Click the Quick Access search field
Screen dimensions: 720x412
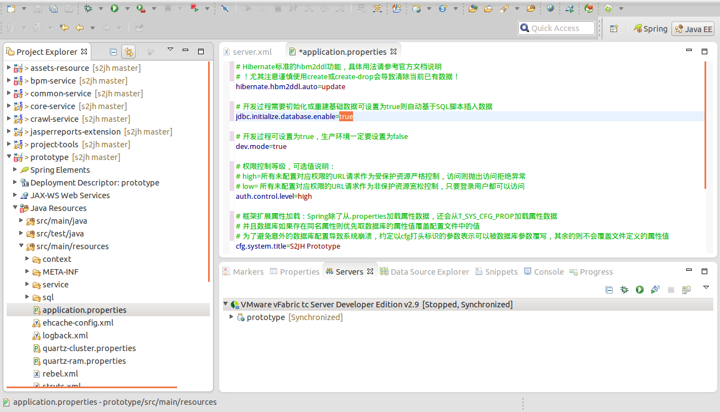(x=556, y=28)
